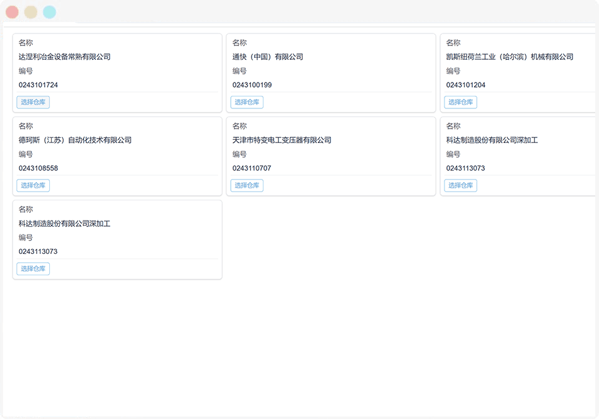Open 选择仓库 for 天津市特变电工变压器有限公司
599x419 pixels.
click(x=247, y=185)
